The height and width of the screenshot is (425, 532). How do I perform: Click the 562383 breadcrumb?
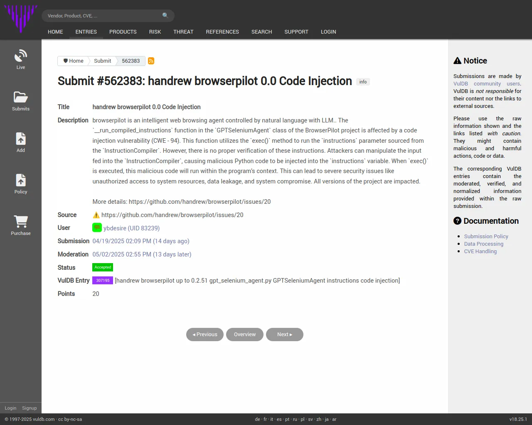[131, 61]
